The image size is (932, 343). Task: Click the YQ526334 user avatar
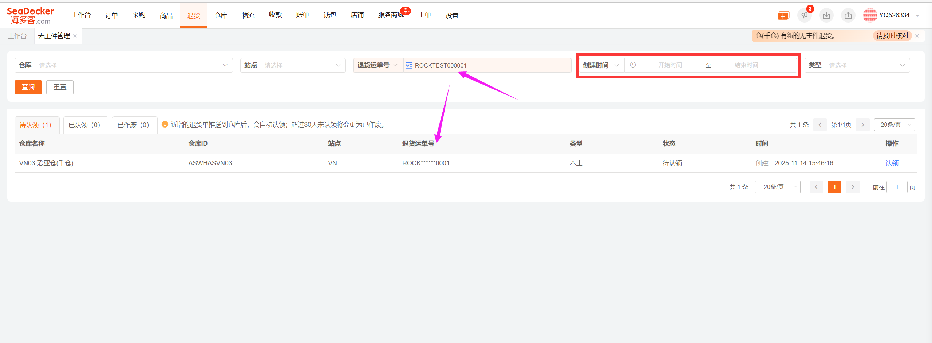point(870,15)
